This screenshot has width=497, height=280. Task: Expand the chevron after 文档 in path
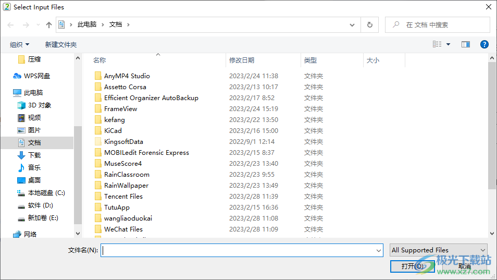[x=128, y=25]
